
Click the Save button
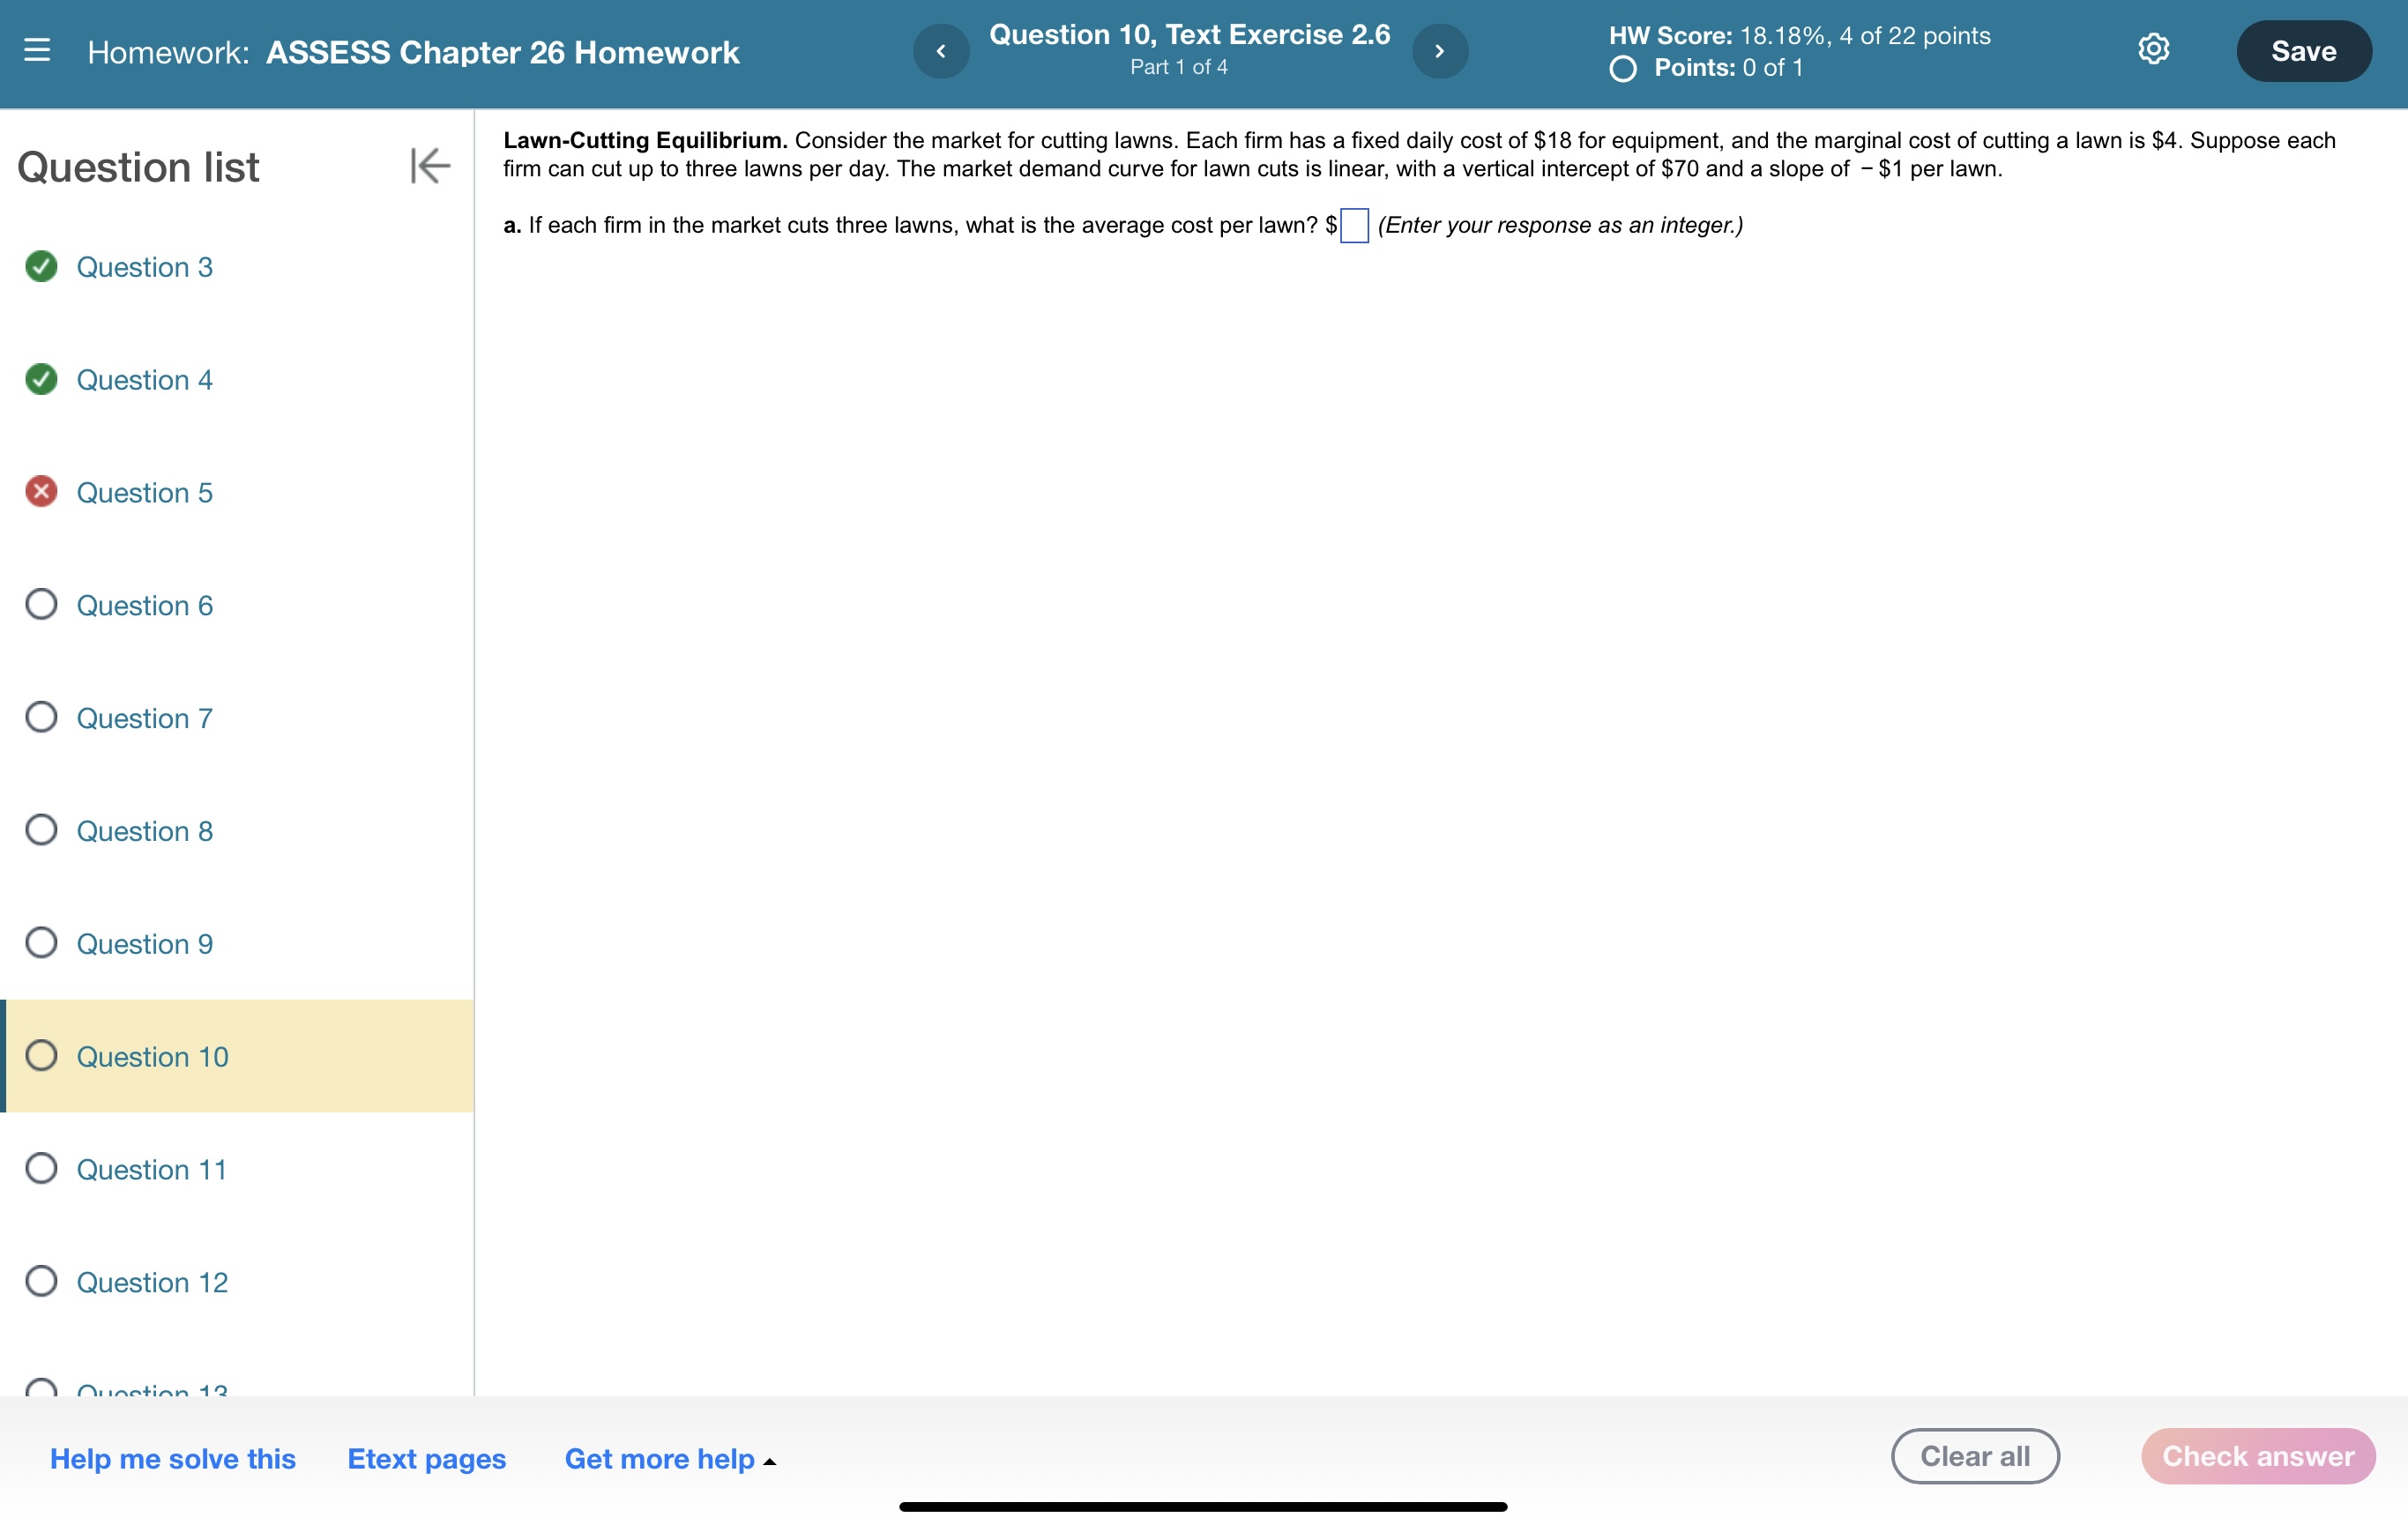click(x=2303, y=51)
